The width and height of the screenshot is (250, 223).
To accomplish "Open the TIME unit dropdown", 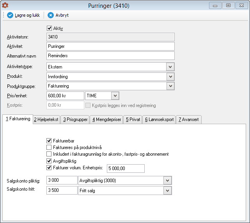I will click(x=115, y=96).
